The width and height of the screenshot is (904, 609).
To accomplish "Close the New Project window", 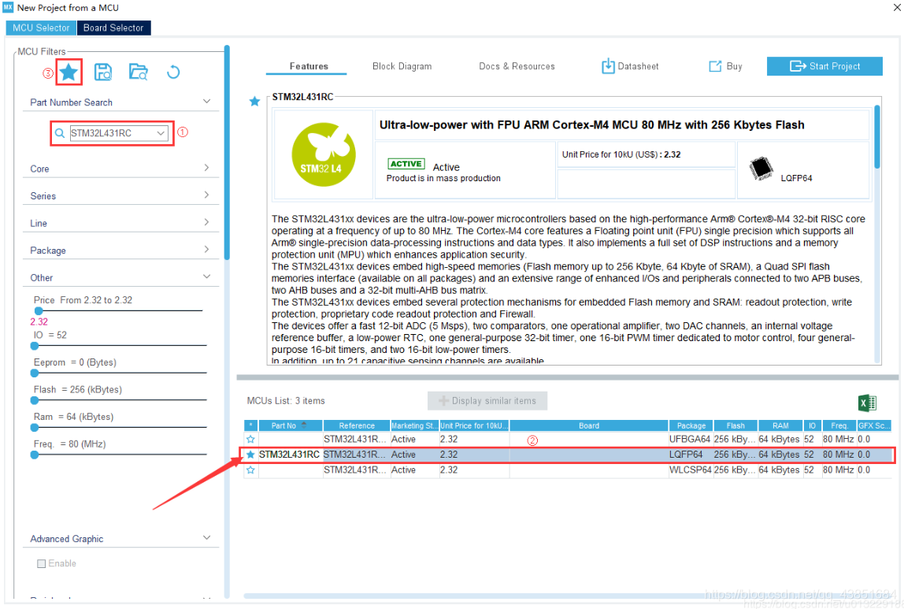I will coord(896,8).
